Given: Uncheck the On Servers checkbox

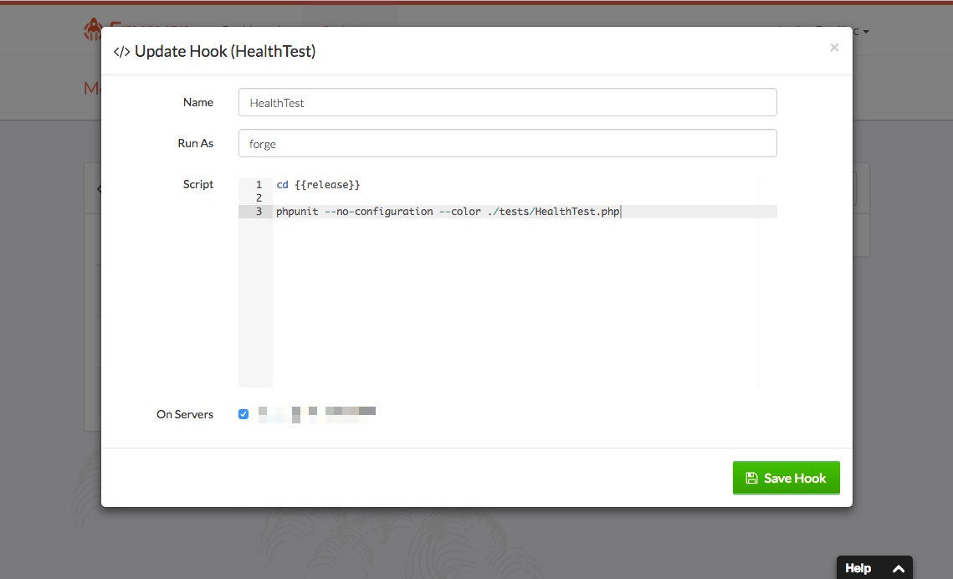Looking at the screenshot, I should [x=243, y=414].
